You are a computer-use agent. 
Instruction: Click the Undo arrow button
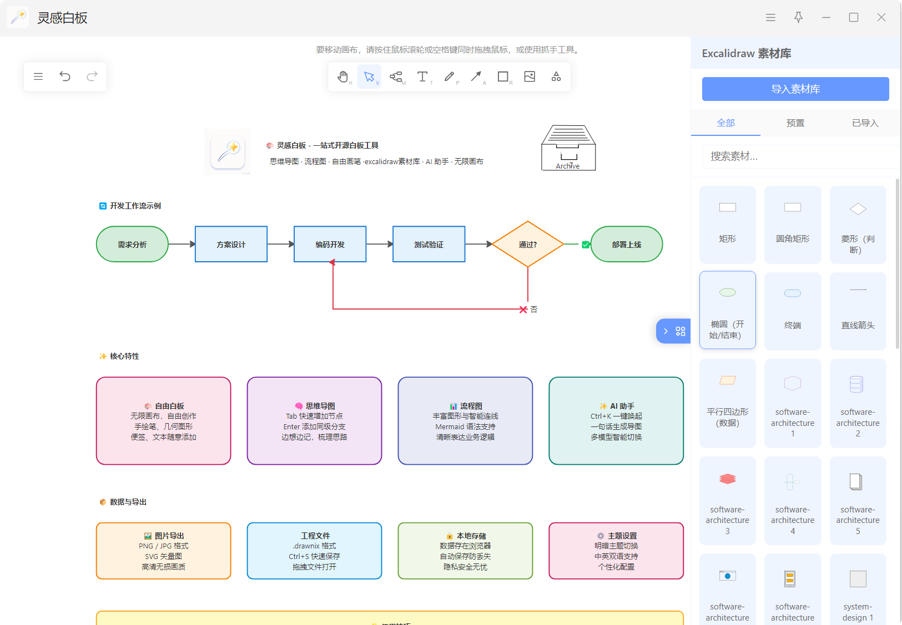point(65,77)
